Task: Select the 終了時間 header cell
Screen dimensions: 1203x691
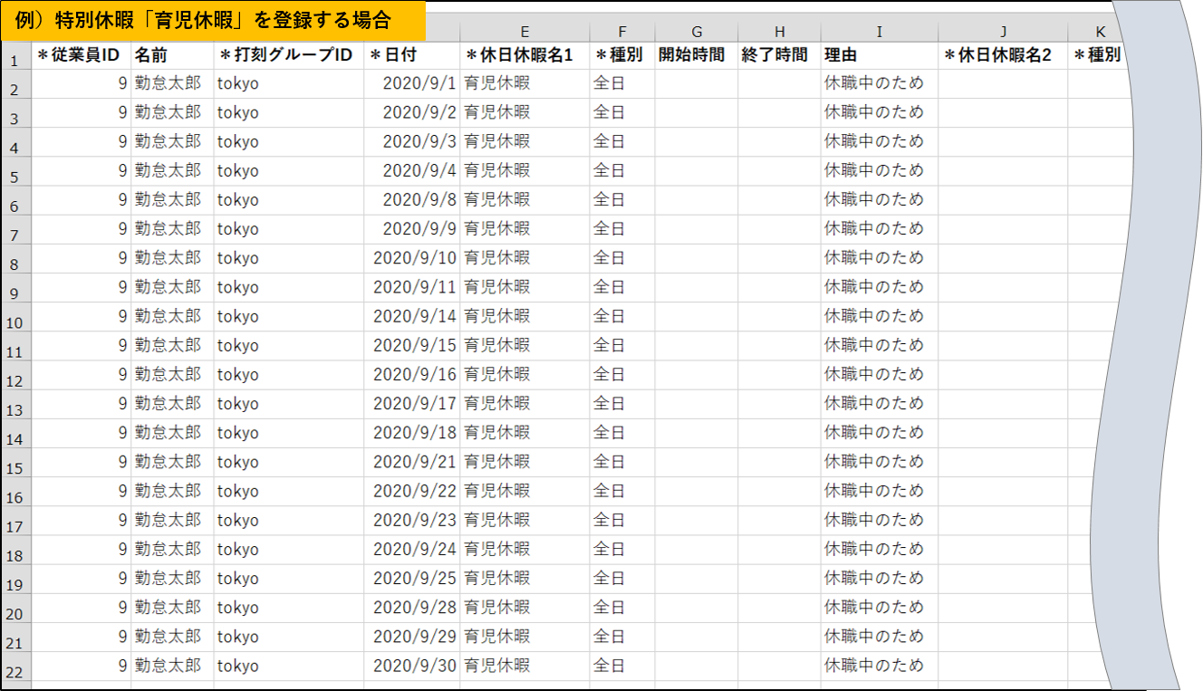Action: (x=778, y=55)
